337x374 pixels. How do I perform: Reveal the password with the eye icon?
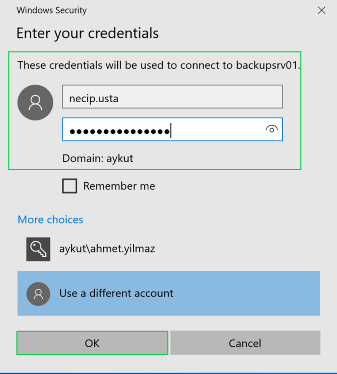[272, 129]
